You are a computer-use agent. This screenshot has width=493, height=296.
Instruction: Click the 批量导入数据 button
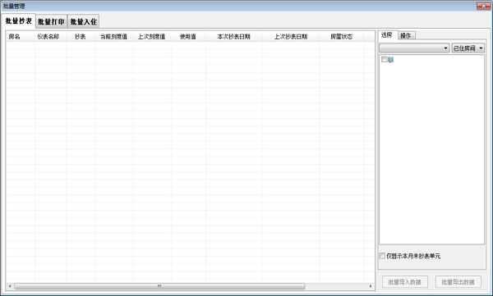(404, 282)
